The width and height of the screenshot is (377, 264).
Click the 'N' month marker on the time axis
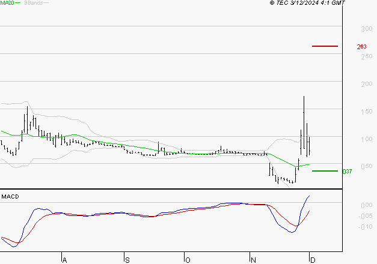pos(254,260)
